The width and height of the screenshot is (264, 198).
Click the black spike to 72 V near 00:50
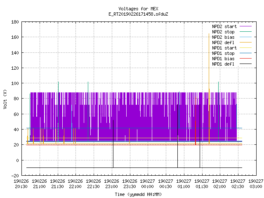[x=178, y=136]
